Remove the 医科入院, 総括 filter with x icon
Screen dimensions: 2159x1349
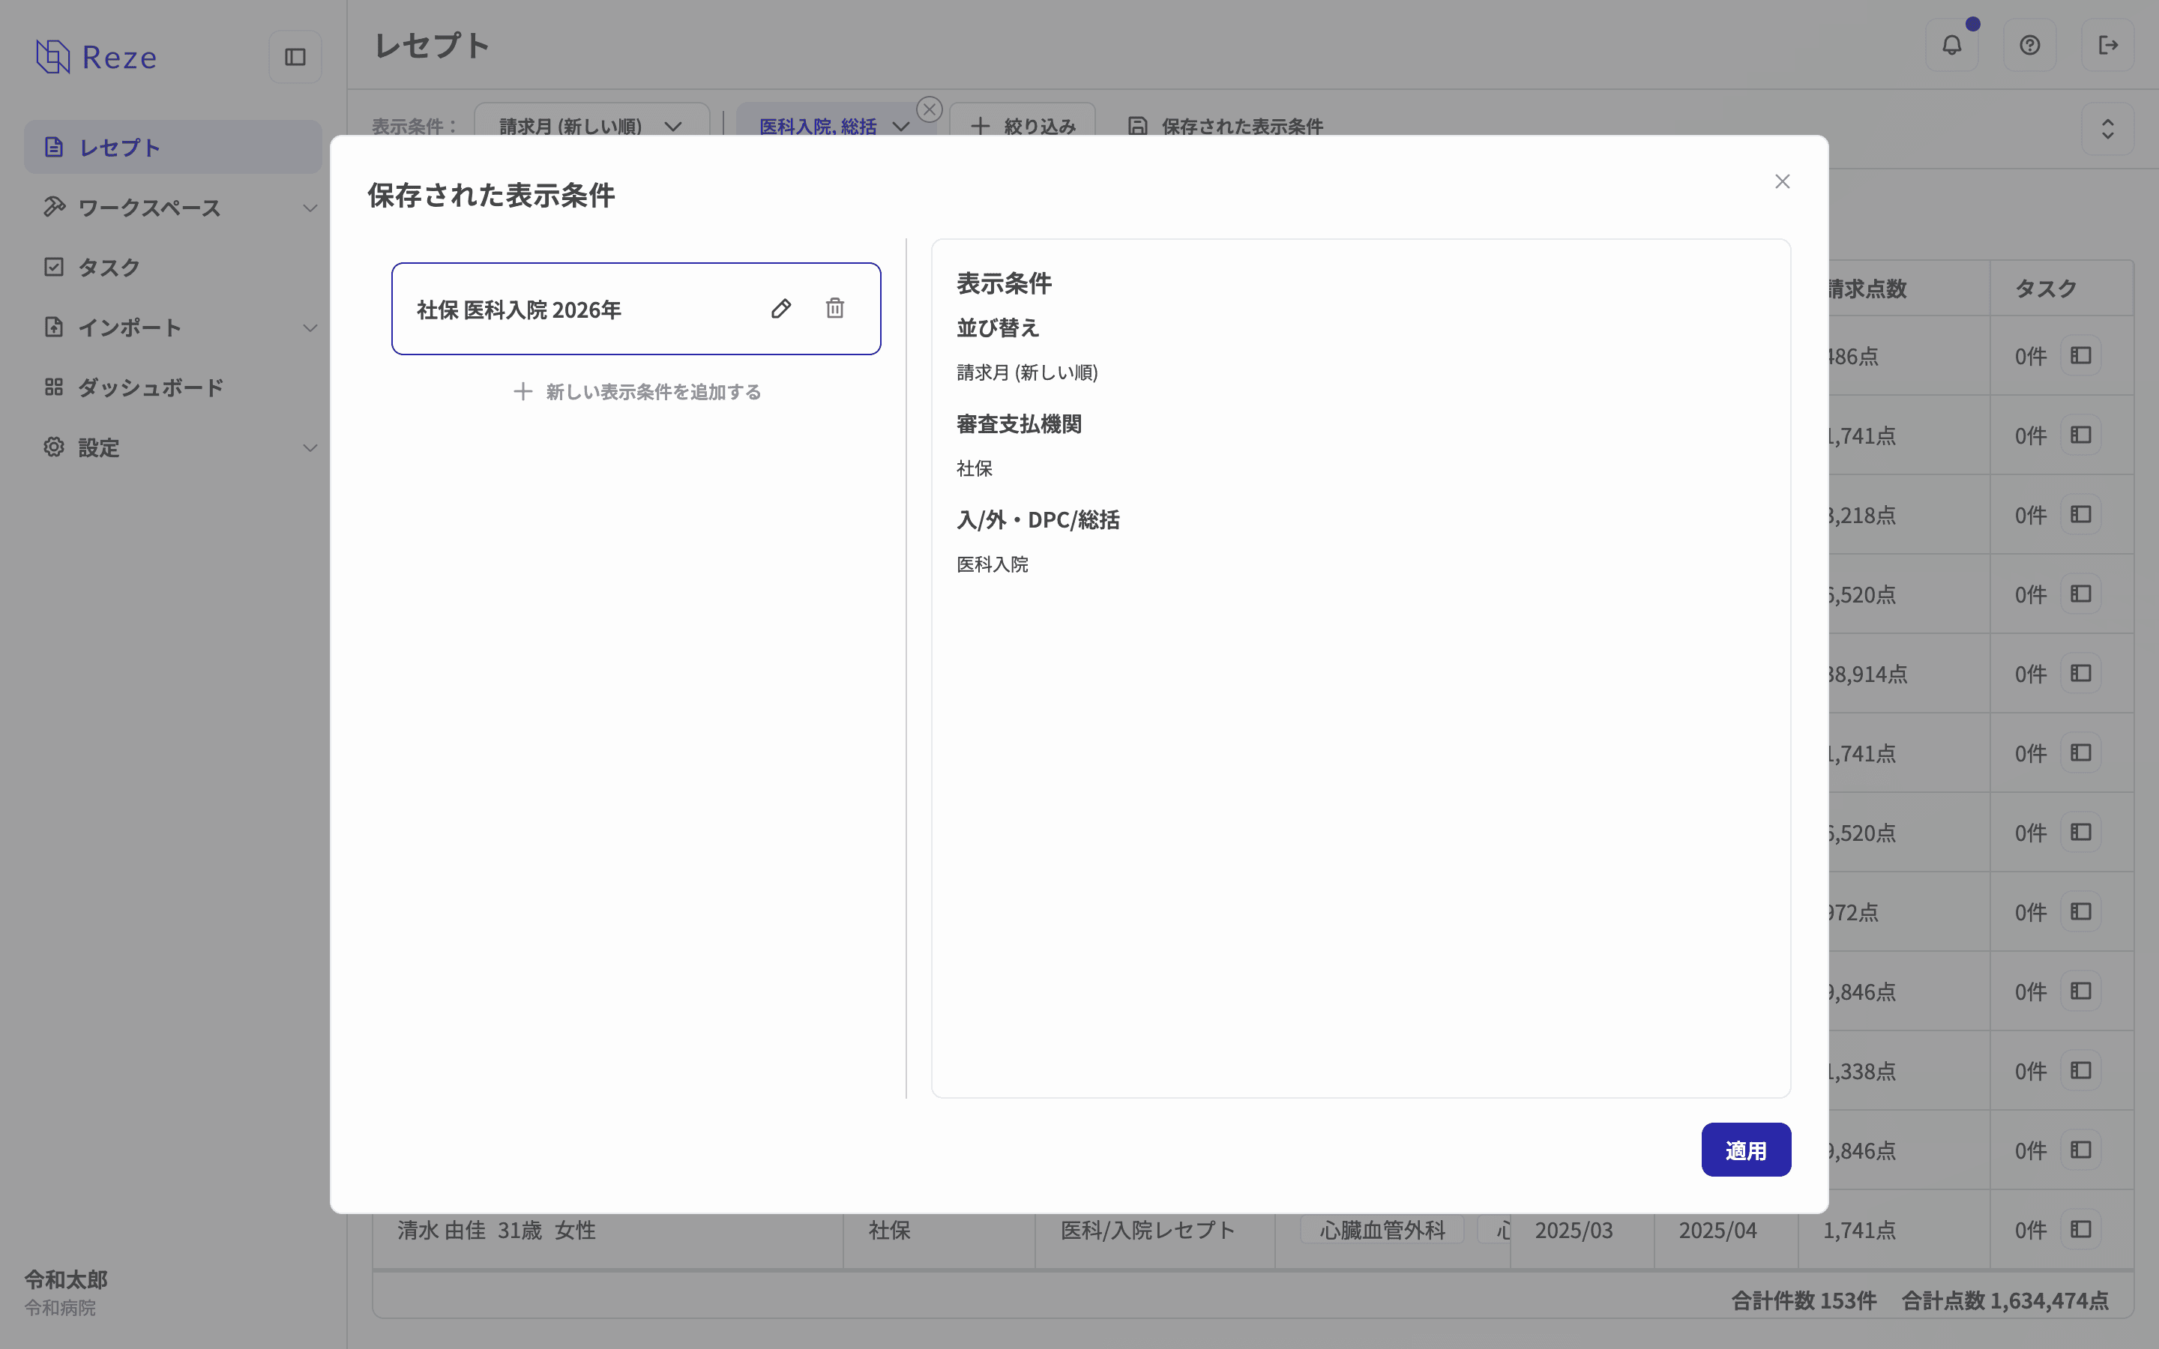[x=930, y=109]
